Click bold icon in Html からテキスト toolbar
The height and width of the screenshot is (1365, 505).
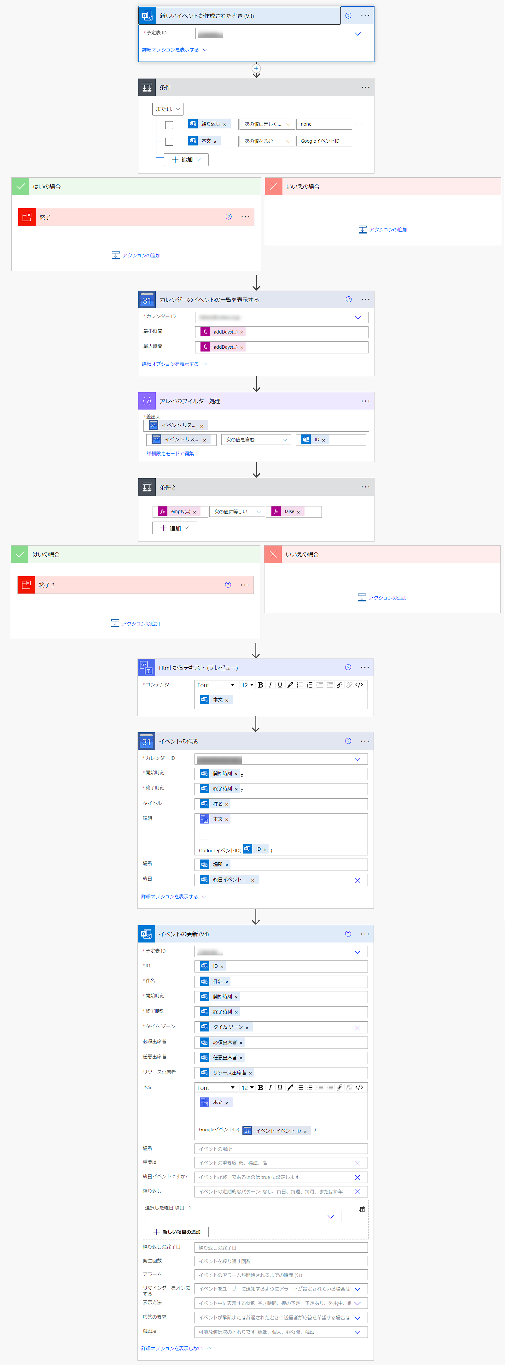(x=260, y=685)
